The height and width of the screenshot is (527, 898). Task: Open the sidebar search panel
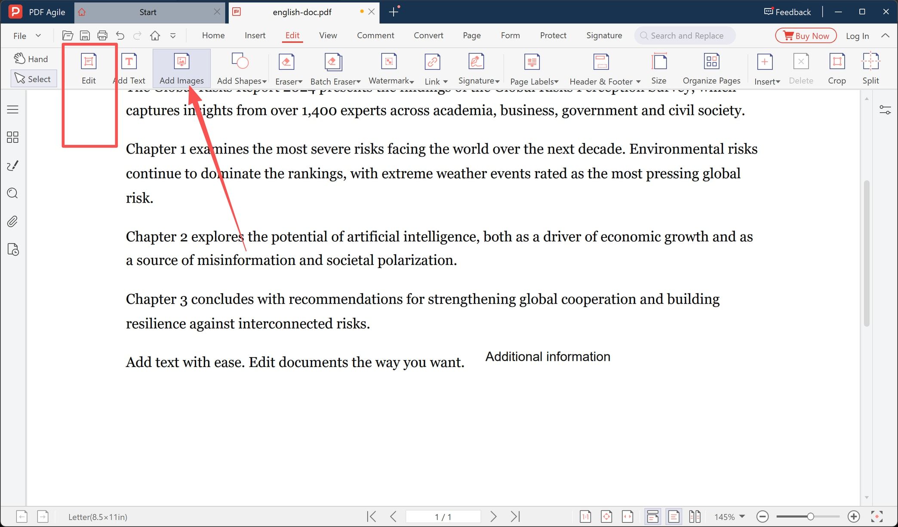13,193
